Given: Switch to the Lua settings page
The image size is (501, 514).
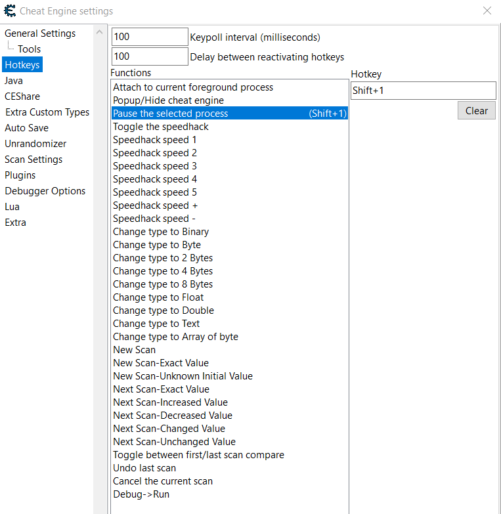Looking at the screenshot, I should pos(12,207).
